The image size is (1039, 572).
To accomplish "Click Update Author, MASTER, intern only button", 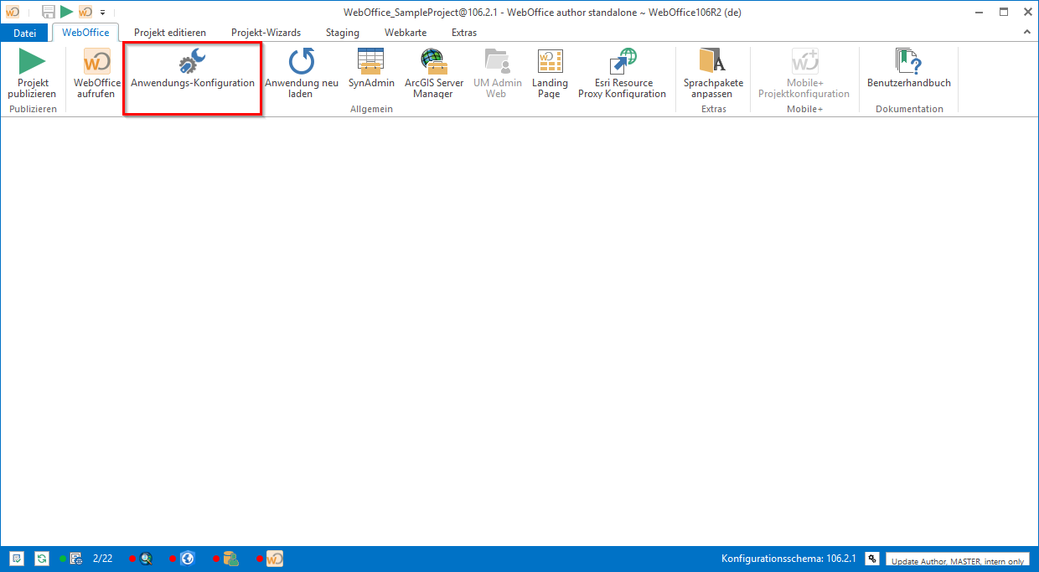I will (x=957, y=561).
